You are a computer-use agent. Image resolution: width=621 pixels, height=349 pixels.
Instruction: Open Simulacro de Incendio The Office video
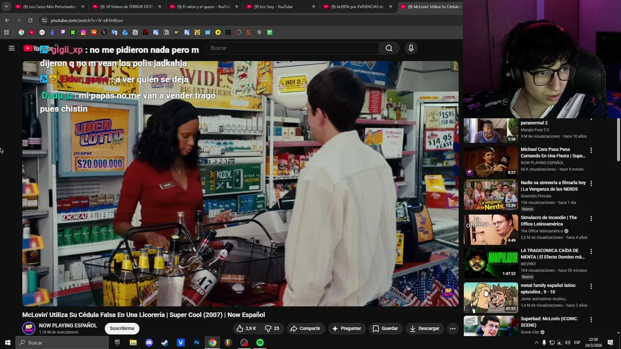[x=491, y=229]
